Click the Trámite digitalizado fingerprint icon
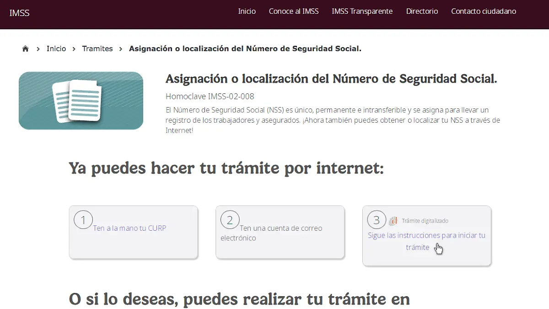 (393, 220)
